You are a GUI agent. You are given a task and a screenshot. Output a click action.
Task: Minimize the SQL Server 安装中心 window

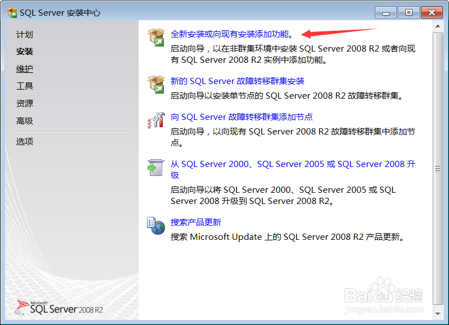coord(386,13)
